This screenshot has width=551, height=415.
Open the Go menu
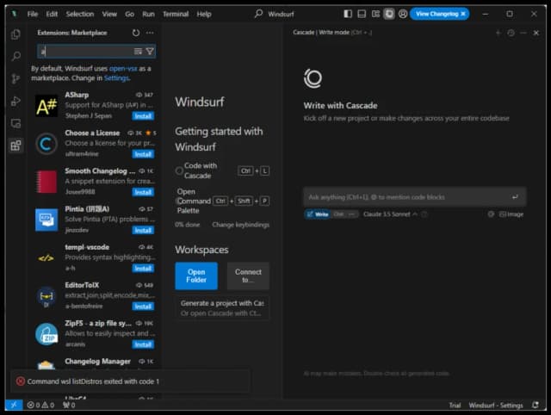[x=130, y=14]
